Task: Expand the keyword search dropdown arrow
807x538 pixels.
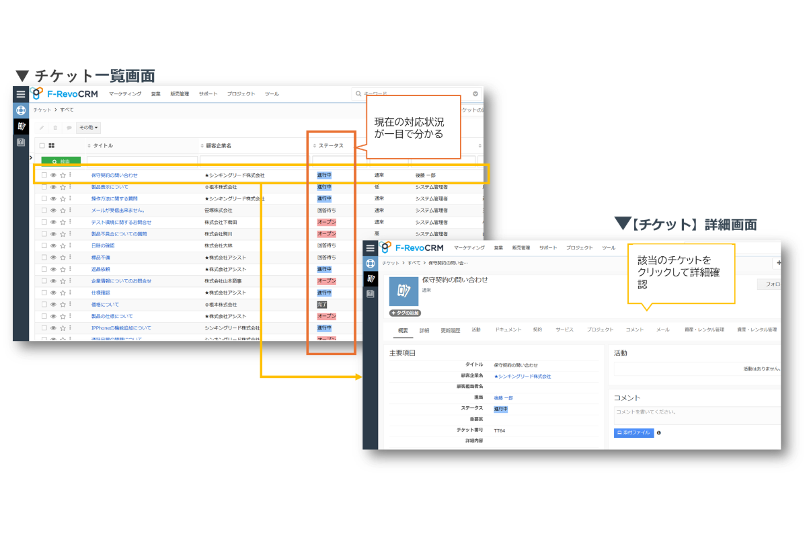Action: (475, 94)
